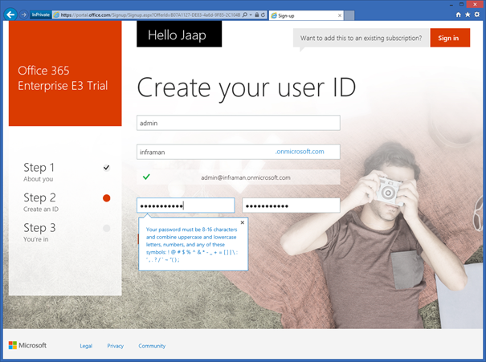Image resolution: width=486 pixels, height=362 pixels.
Task: Close the password requirements tooltip
Action: click(x=243, y=222)
